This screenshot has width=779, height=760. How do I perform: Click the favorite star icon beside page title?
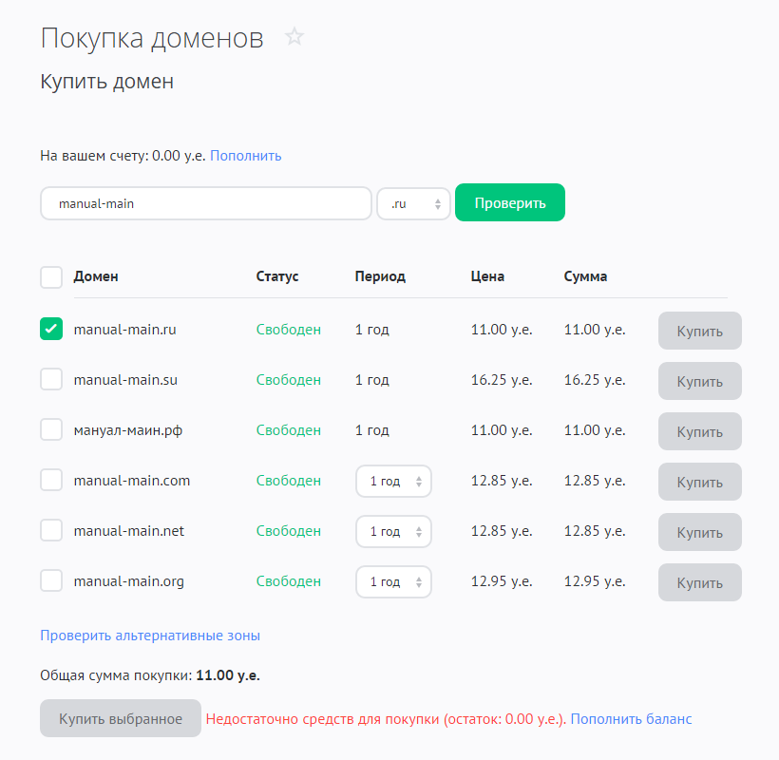294,37
